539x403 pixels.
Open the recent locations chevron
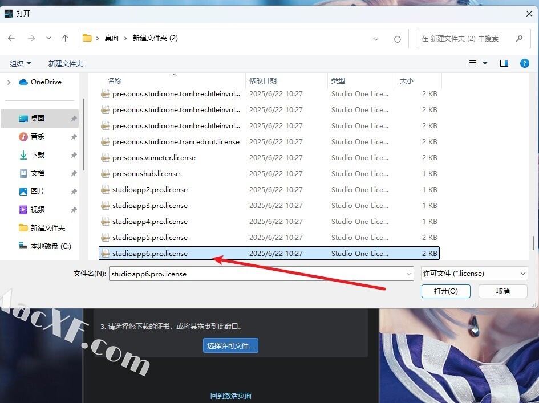click(x=49, y=38)
